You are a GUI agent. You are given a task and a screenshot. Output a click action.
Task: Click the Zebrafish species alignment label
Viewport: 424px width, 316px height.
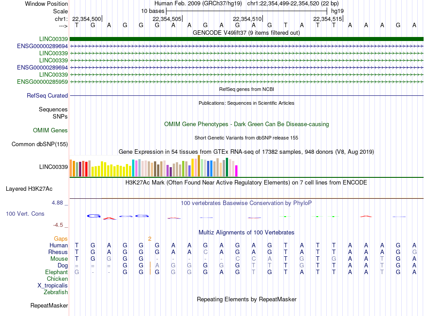56,292
